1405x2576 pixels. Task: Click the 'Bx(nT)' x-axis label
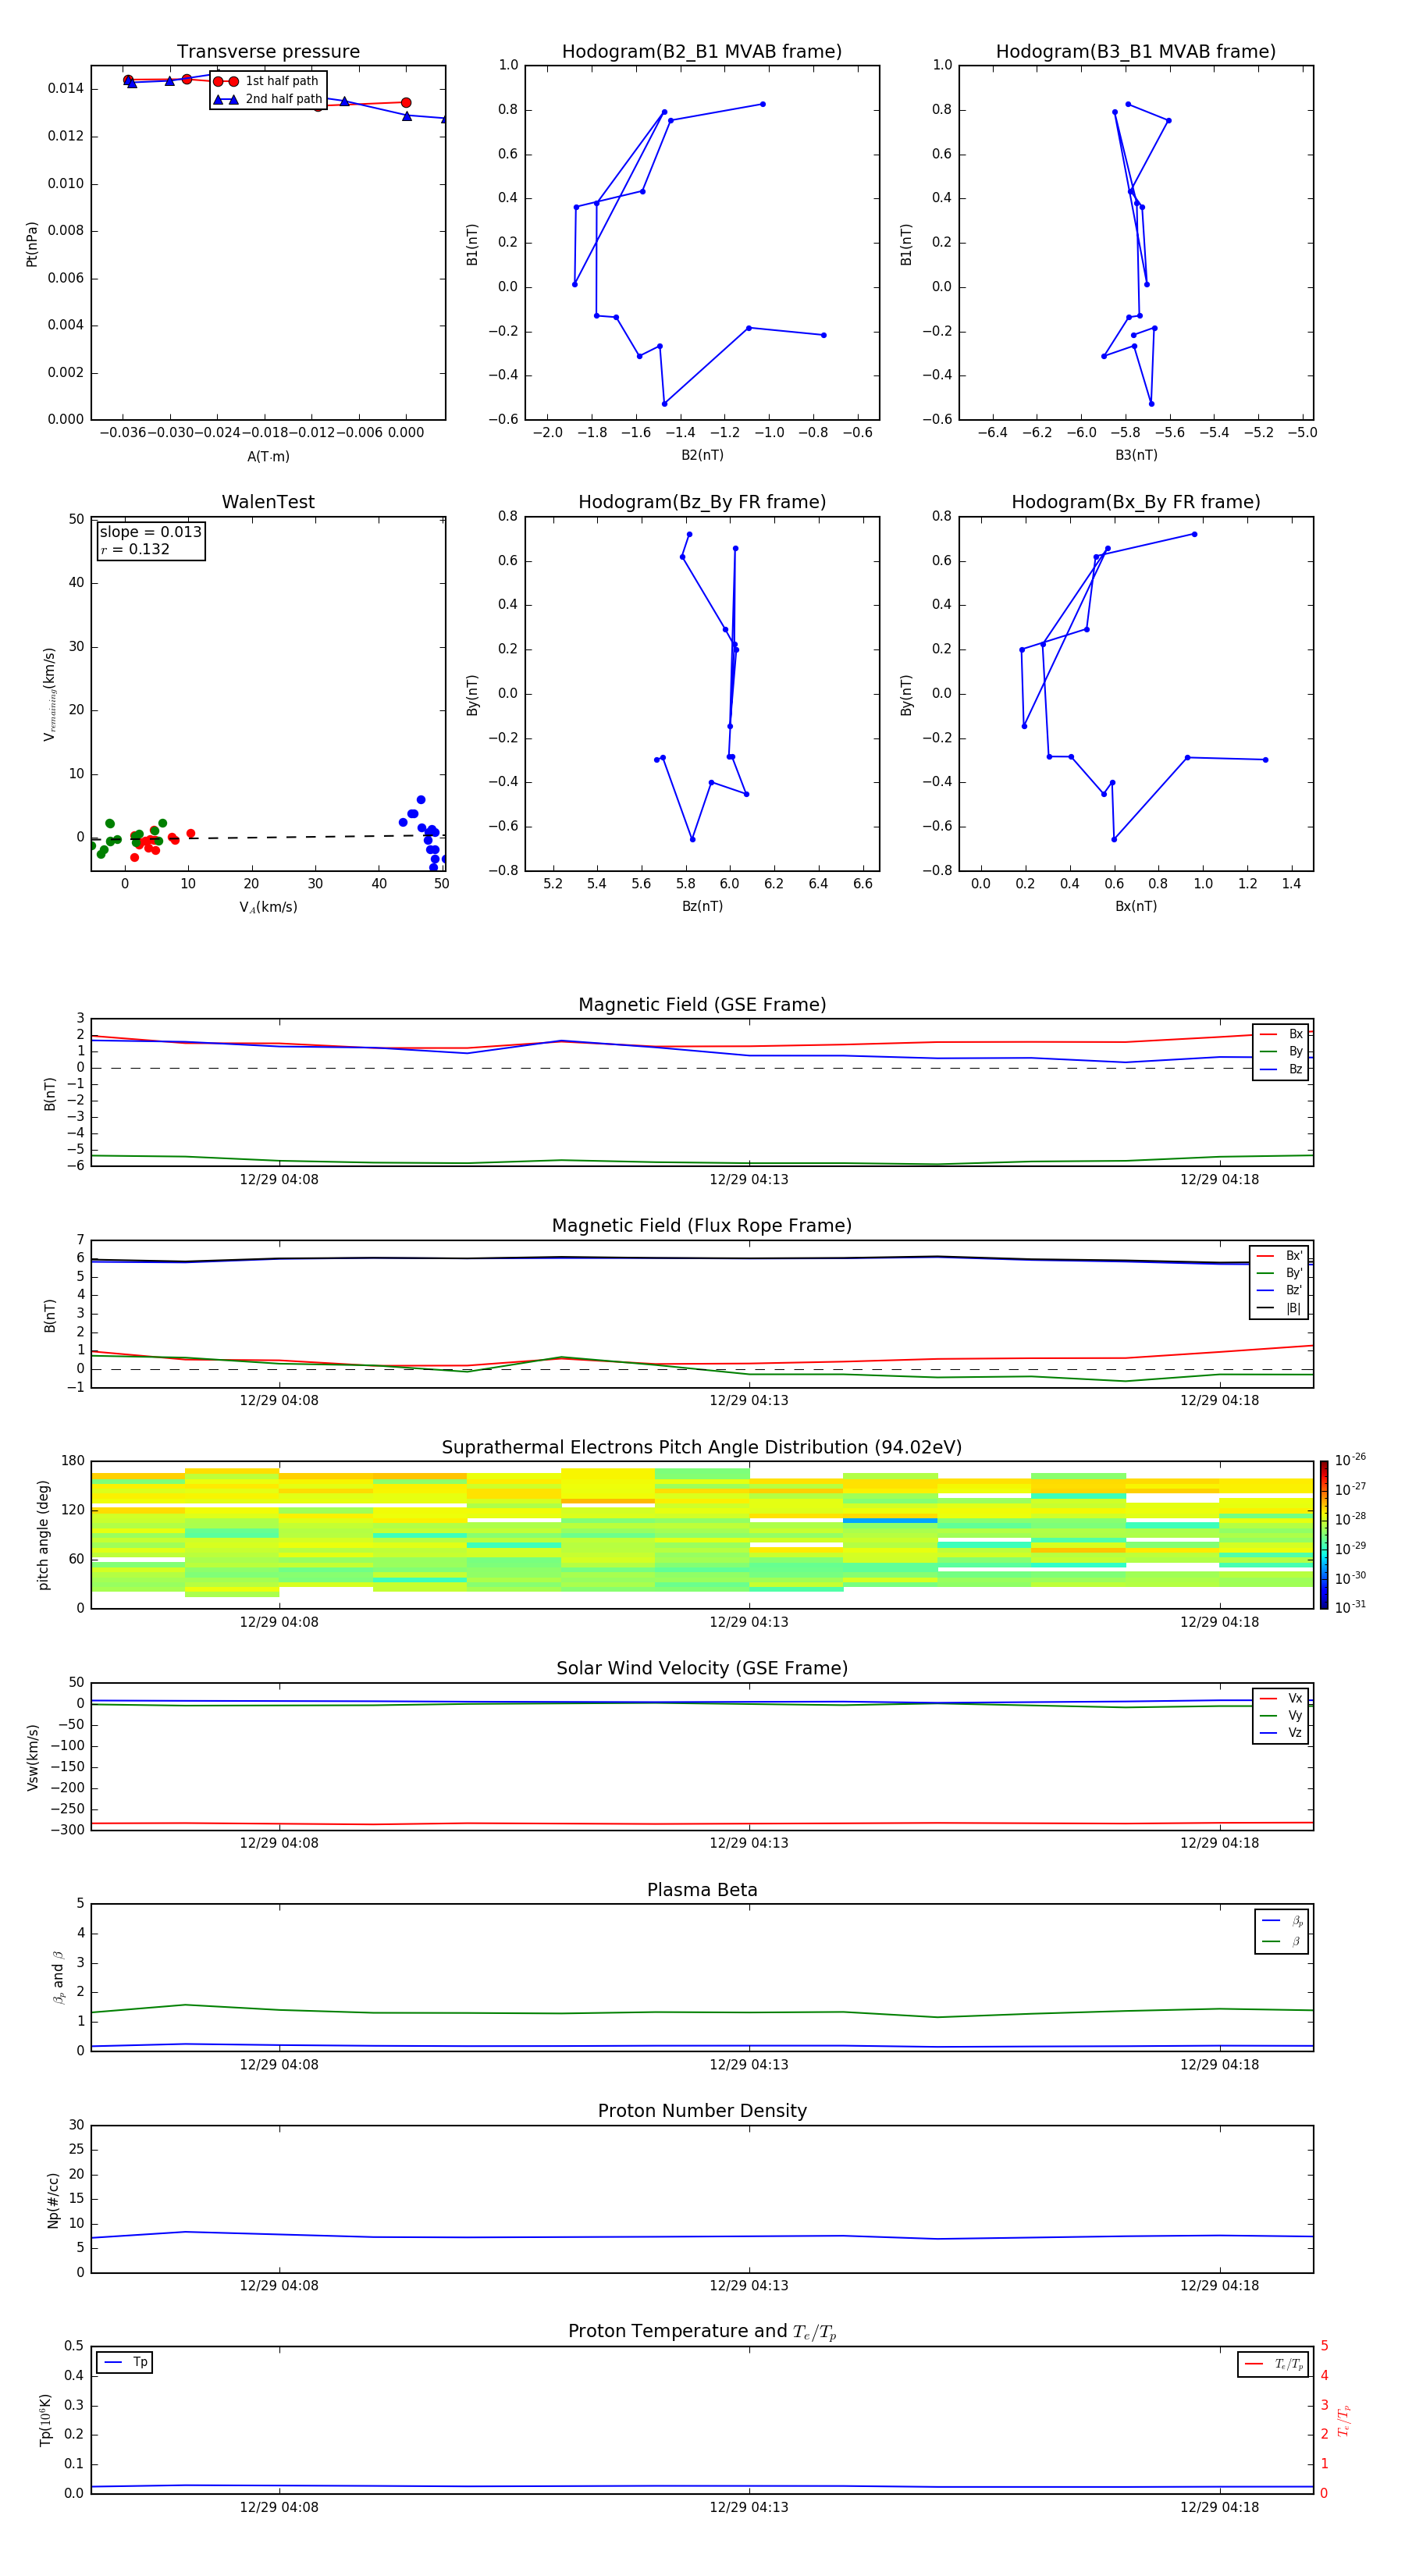(1136, 907)
